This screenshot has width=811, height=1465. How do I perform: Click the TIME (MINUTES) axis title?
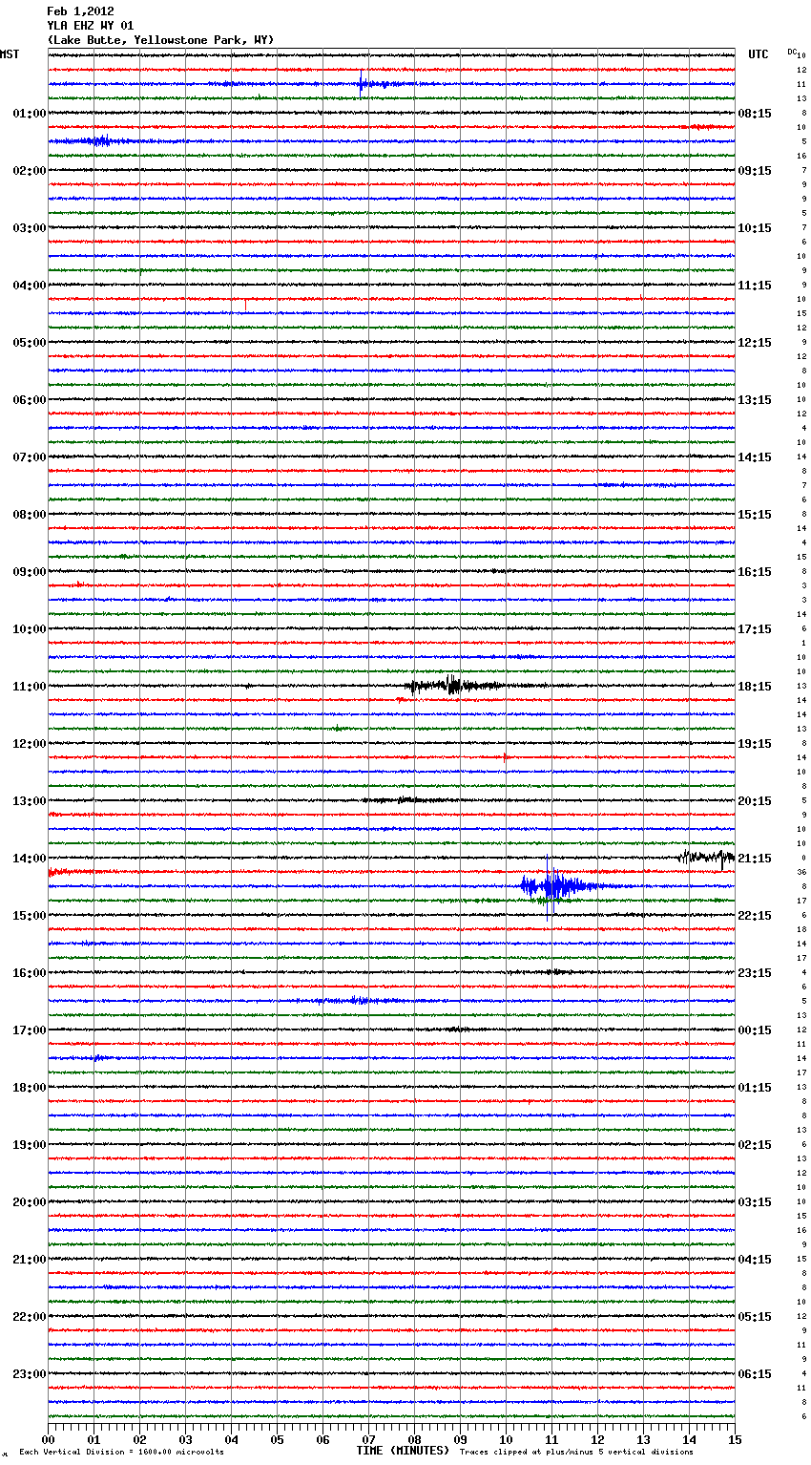(x=403, y=1451)
